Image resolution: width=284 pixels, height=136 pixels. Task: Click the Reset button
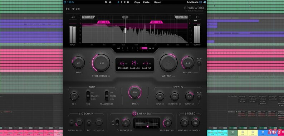(x=158, y=2)
